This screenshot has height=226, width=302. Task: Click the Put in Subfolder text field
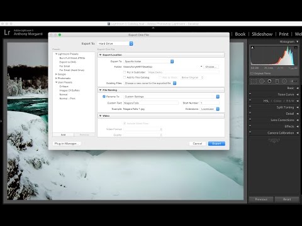point(183,72)
